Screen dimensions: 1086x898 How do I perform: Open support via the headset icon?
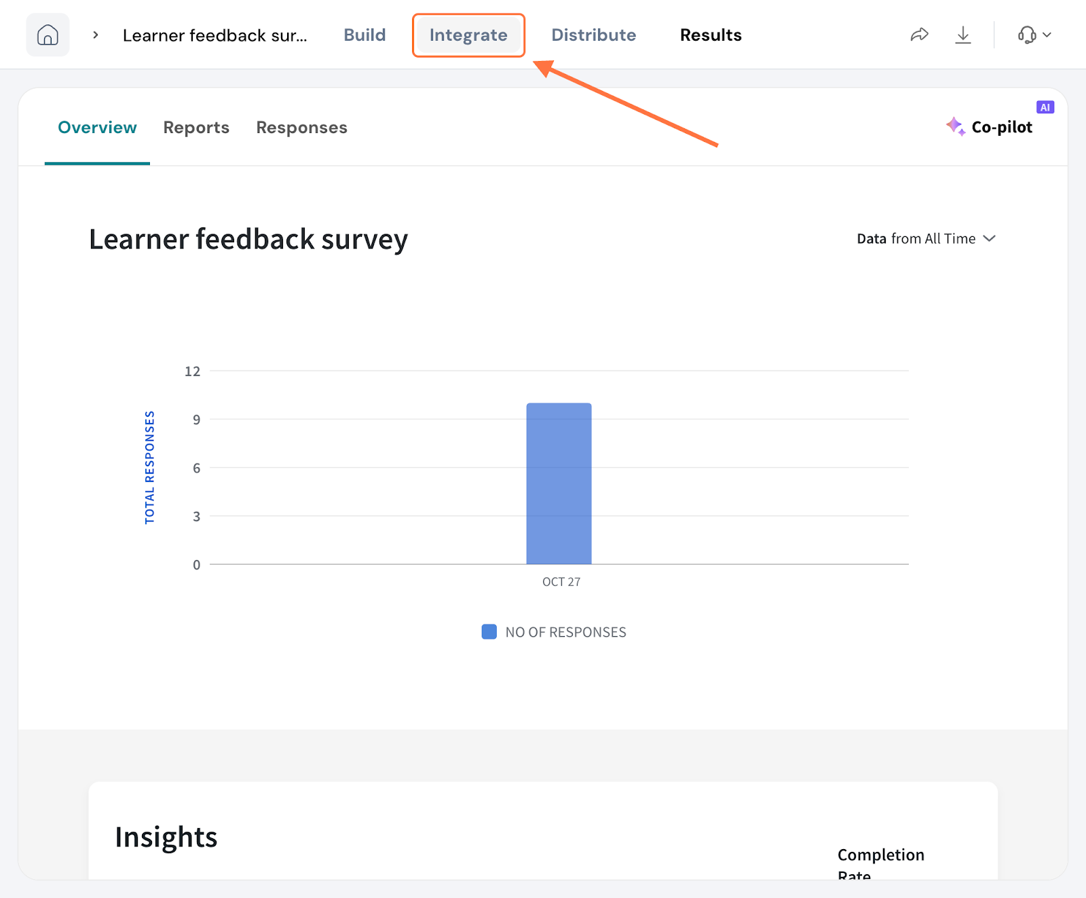[1026, 35]
